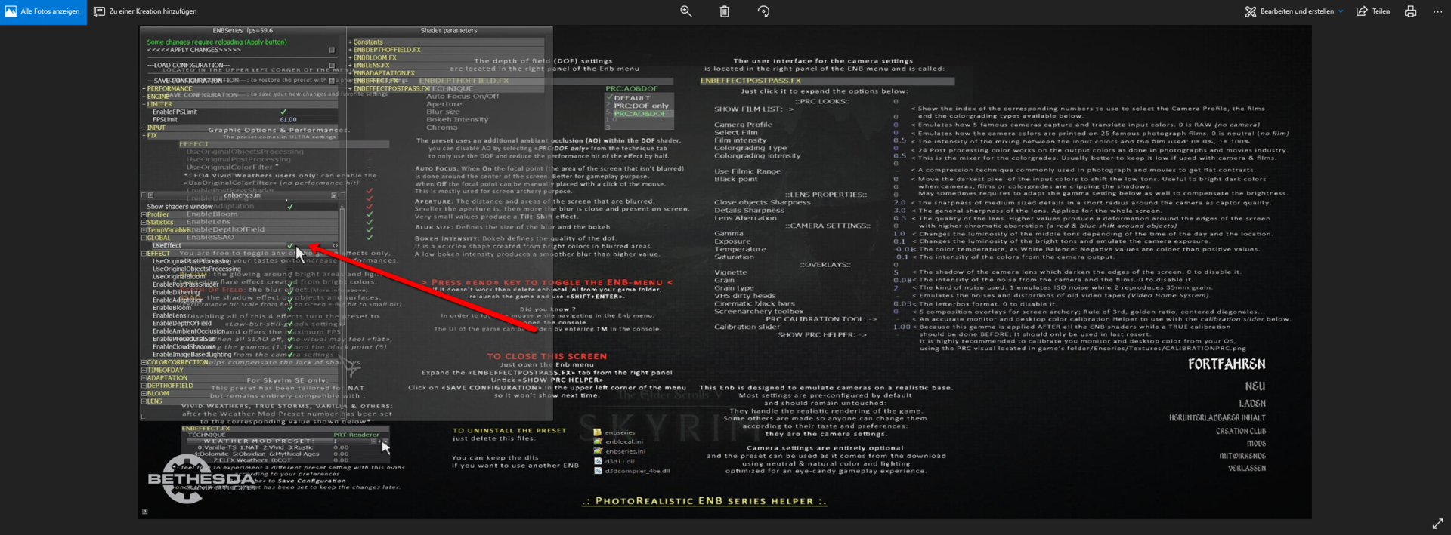Enter fullscreen with the diagonal arrows icon
Viewport: 1451px width, 535px height.
pos(1437,523)
